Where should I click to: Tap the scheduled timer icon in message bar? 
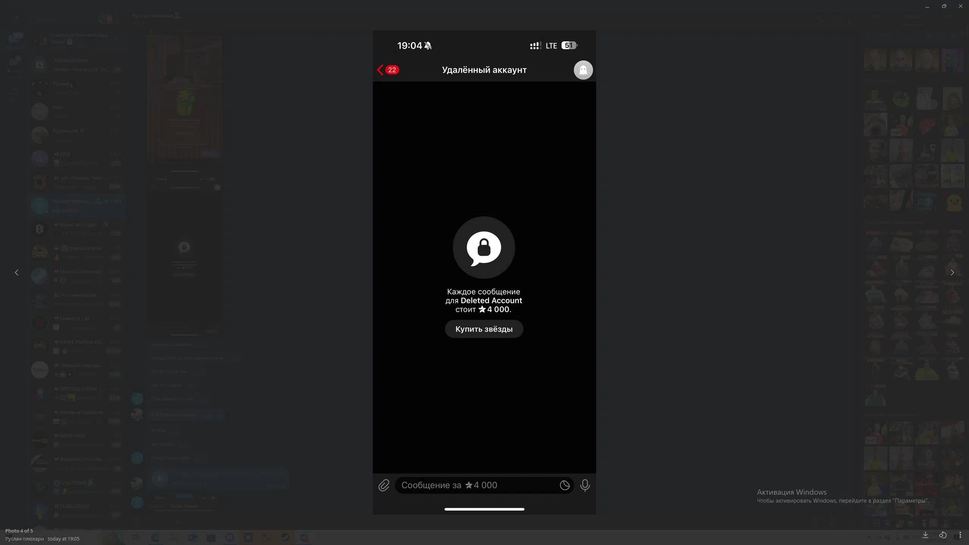point(564,485)
